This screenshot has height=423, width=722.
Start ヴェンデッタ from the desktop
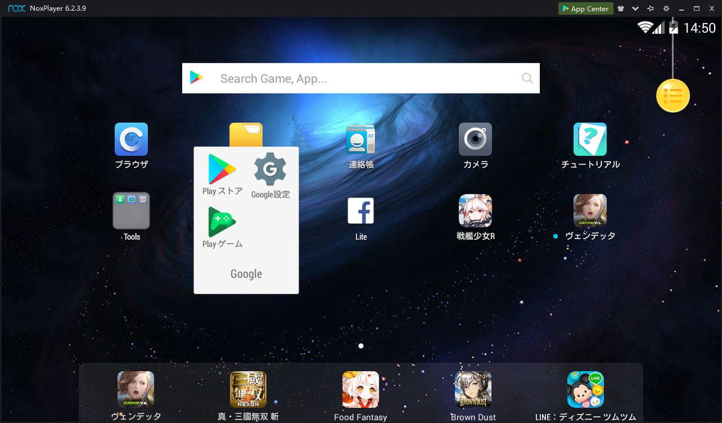click(590, 210)
